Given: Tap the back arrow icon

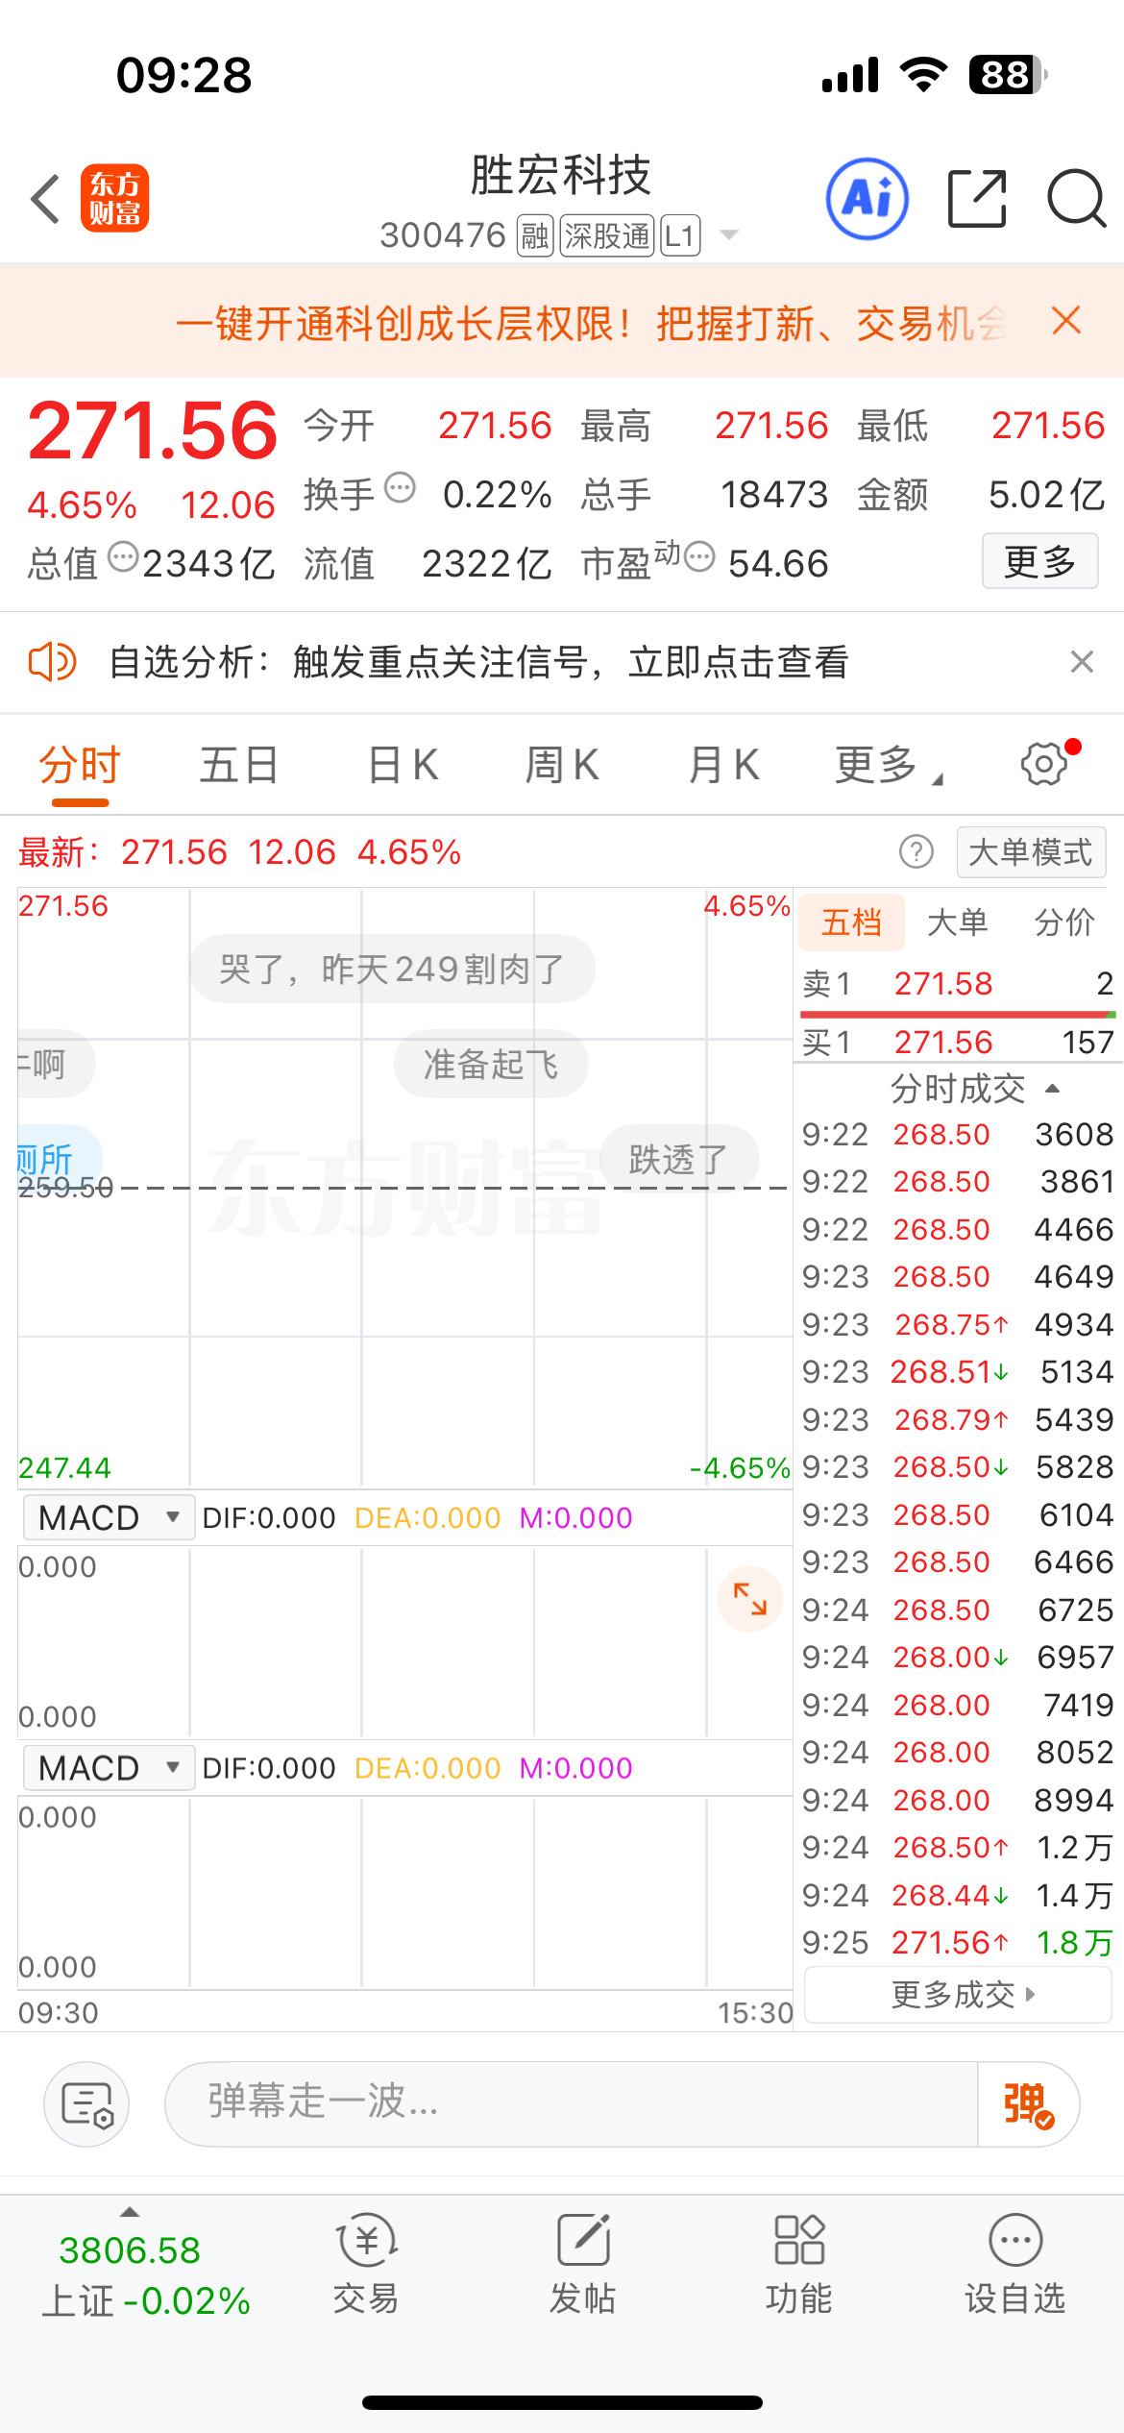Looking at the screenshot, I should (x=45, y=199).
